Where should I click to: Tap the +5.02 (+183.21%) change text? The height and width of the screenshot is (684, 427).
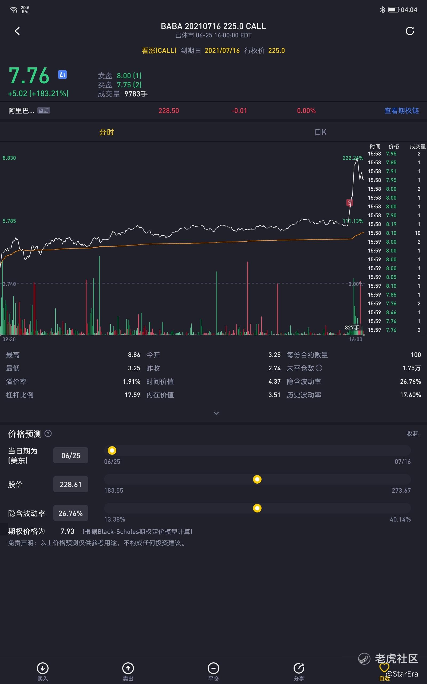(38, 94)
